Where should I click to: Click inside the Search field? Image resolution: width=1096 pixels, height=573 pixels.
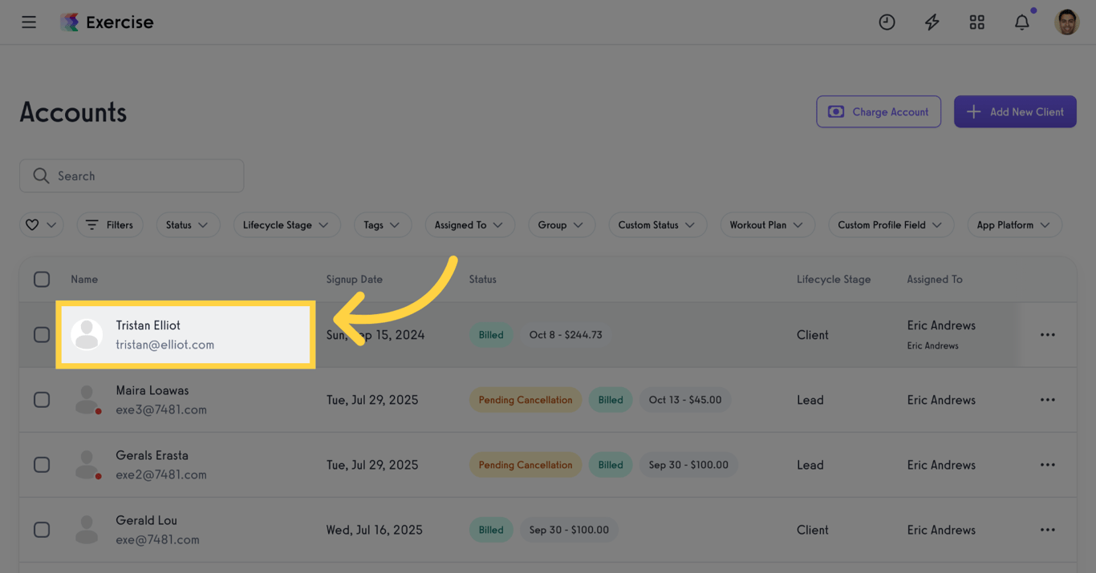[132, 176]
